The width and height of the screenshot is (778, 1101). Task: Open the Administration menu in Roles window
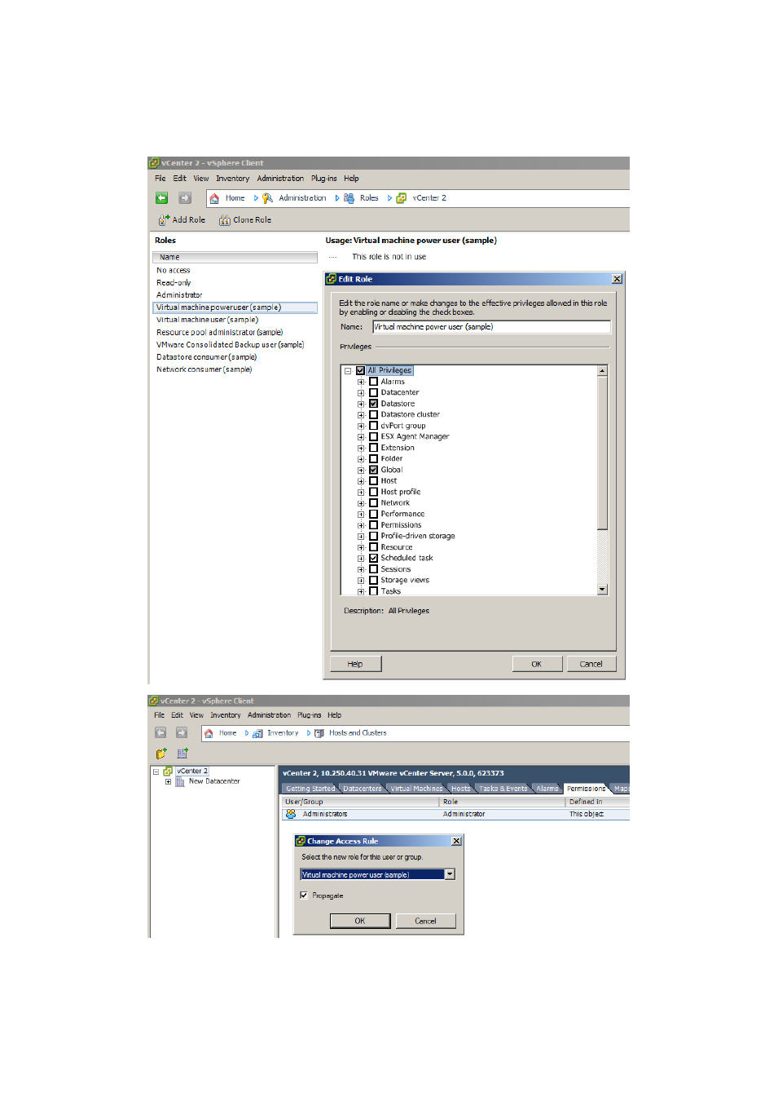tap(280, 179)
